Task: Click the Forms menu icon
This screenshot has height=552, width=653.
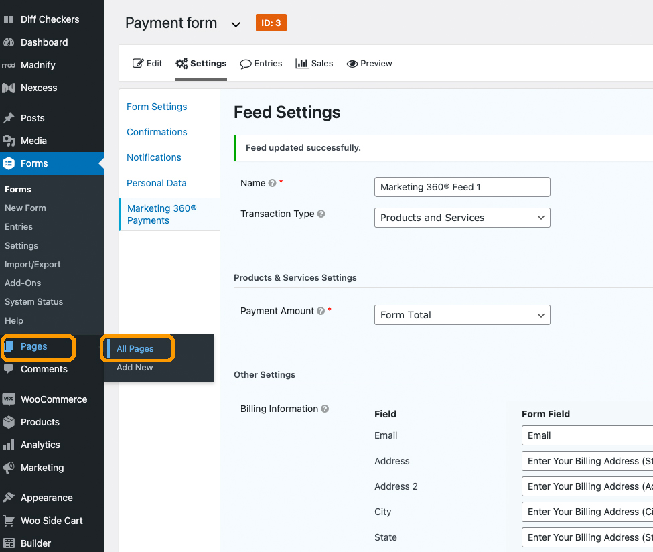Action: [x=9, y=163]
